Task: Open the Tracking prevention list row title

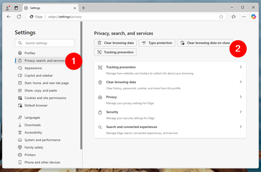Action: (x=121, y=67)
